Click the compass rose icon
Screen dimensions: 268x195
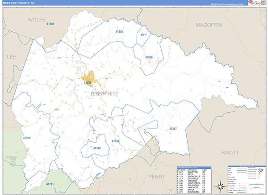coord(220,187)
